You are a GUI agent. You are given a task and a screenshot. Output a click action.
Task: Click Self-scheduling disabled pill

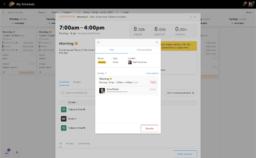coord(180,93)
